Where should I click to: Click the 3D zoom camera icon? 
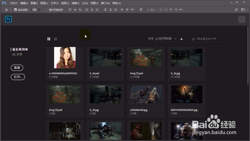181,10
